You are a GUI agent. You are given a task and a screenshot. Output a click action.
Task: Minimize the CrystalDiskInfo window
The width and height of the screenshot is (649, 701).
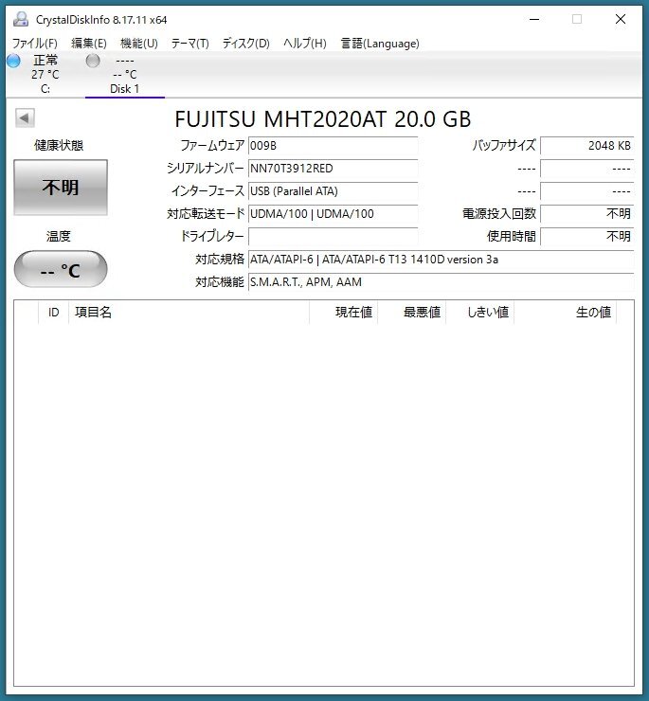click(x=534, y=19)
